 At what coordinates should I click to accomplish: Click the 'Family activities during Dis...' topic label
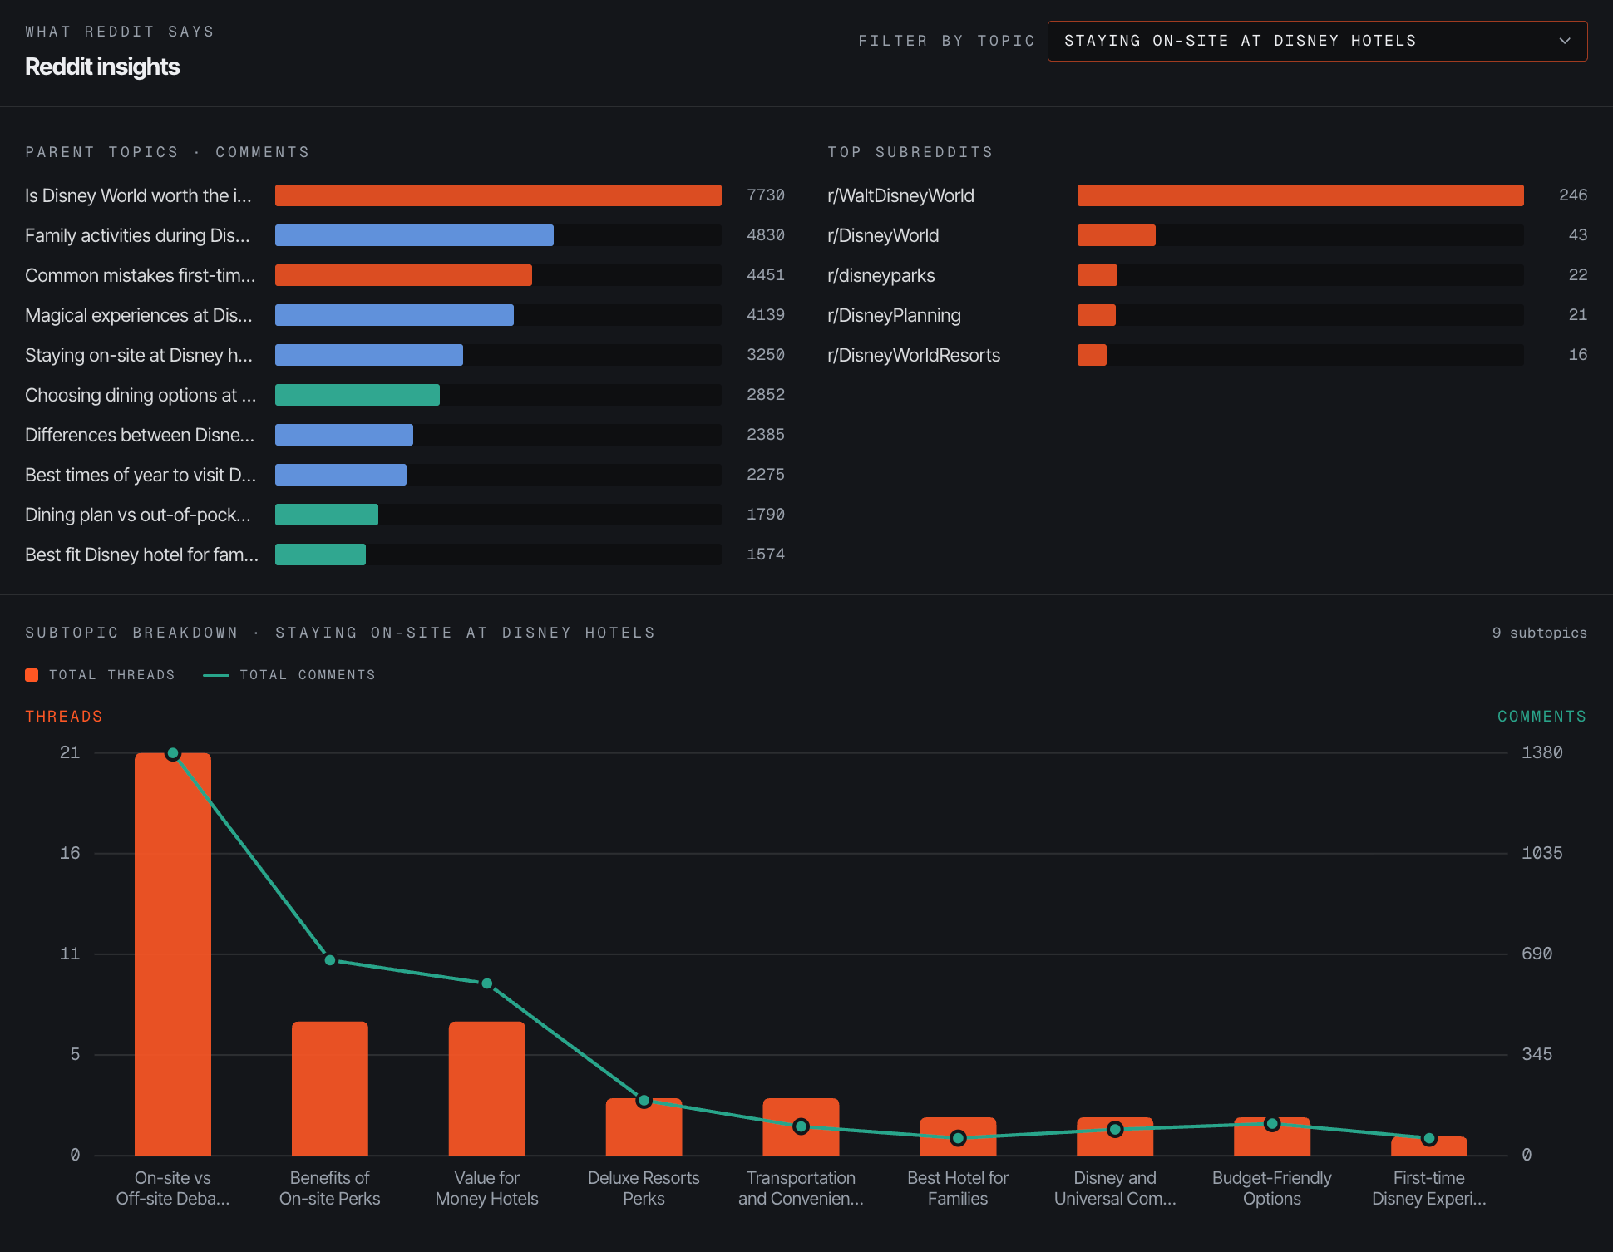pyautogui.click(x=137, y=235)
